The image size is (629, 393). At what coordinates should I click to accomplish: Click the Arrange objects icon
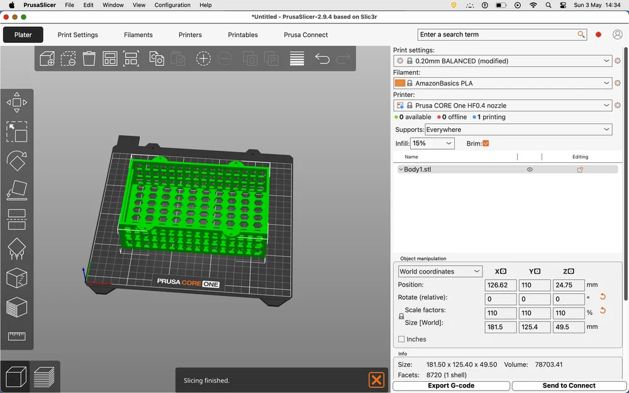(110, 58)
